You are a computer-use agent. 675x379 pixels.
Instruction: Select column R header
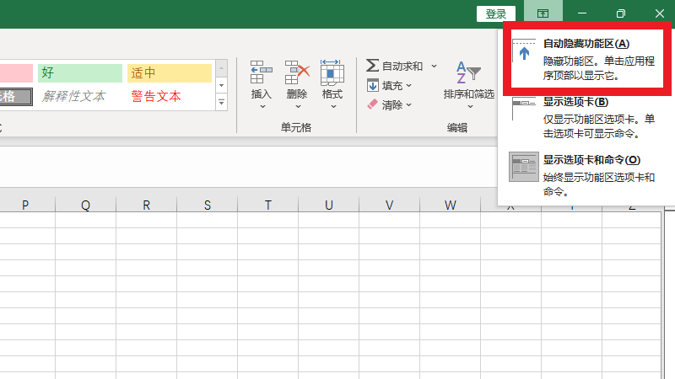pos(146,205)
